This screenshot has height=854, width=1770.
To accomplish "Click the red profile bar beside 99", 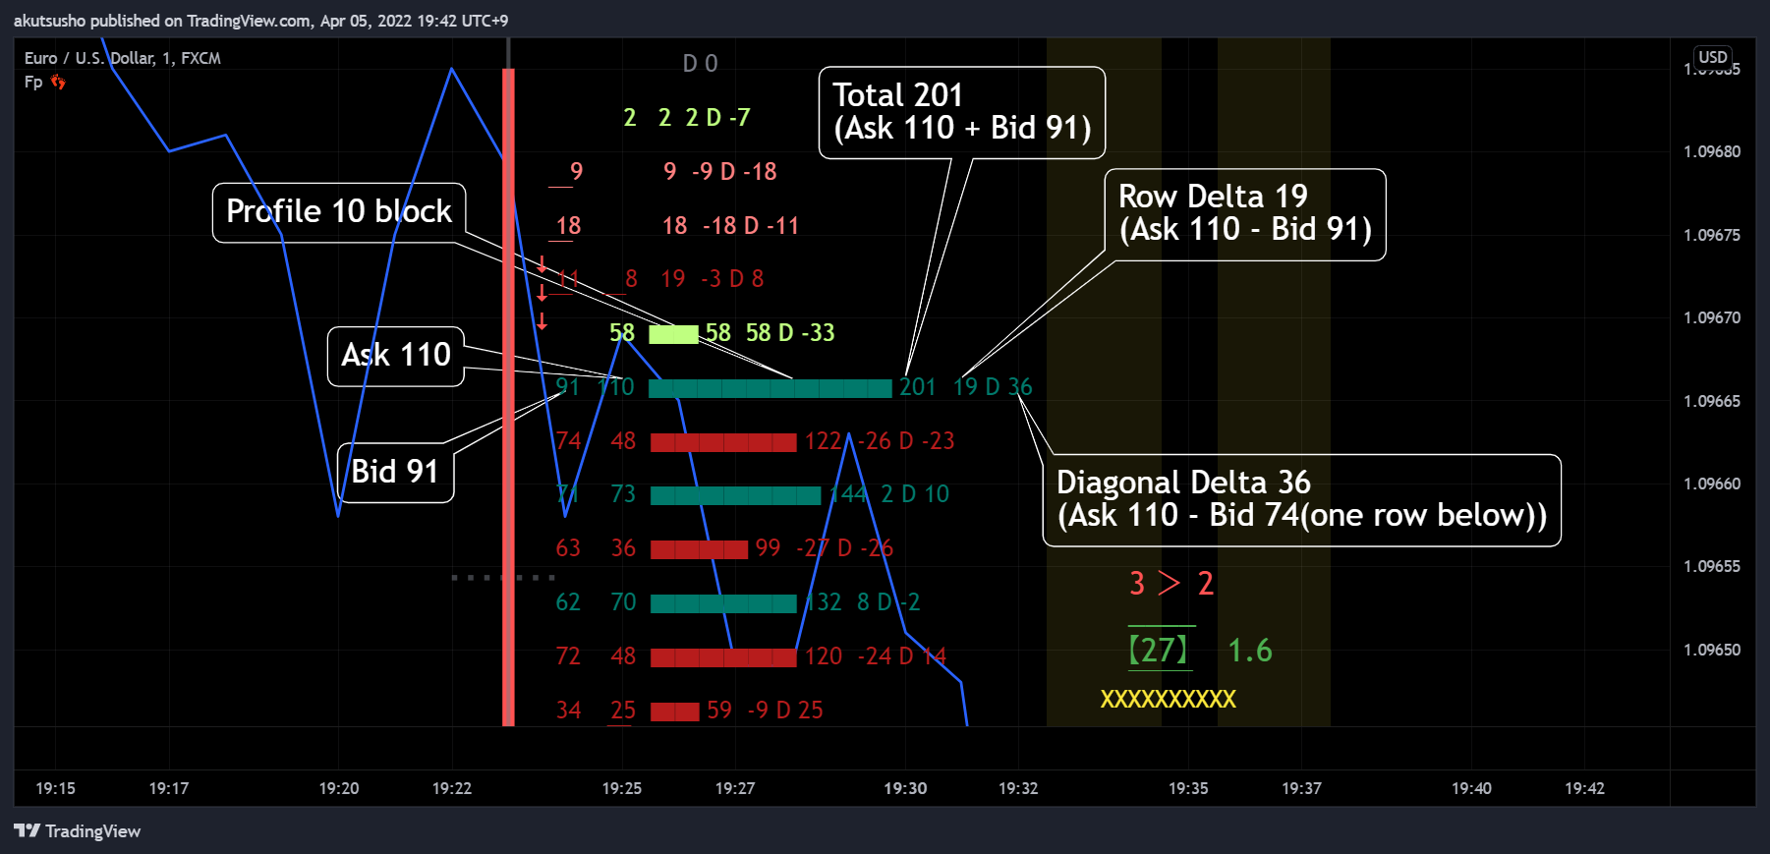I will [x=700, y=549].
